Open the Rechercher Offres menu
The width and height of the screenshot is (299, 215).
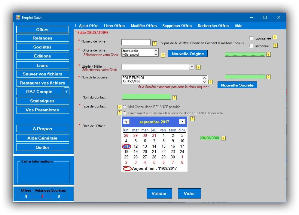pos(213,26)
